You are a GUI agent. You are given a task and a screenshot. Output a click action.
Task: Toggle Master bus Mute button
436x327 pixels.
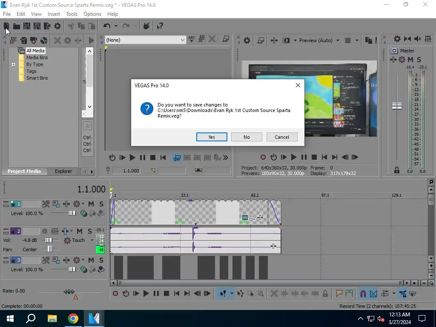coord(410,60)
